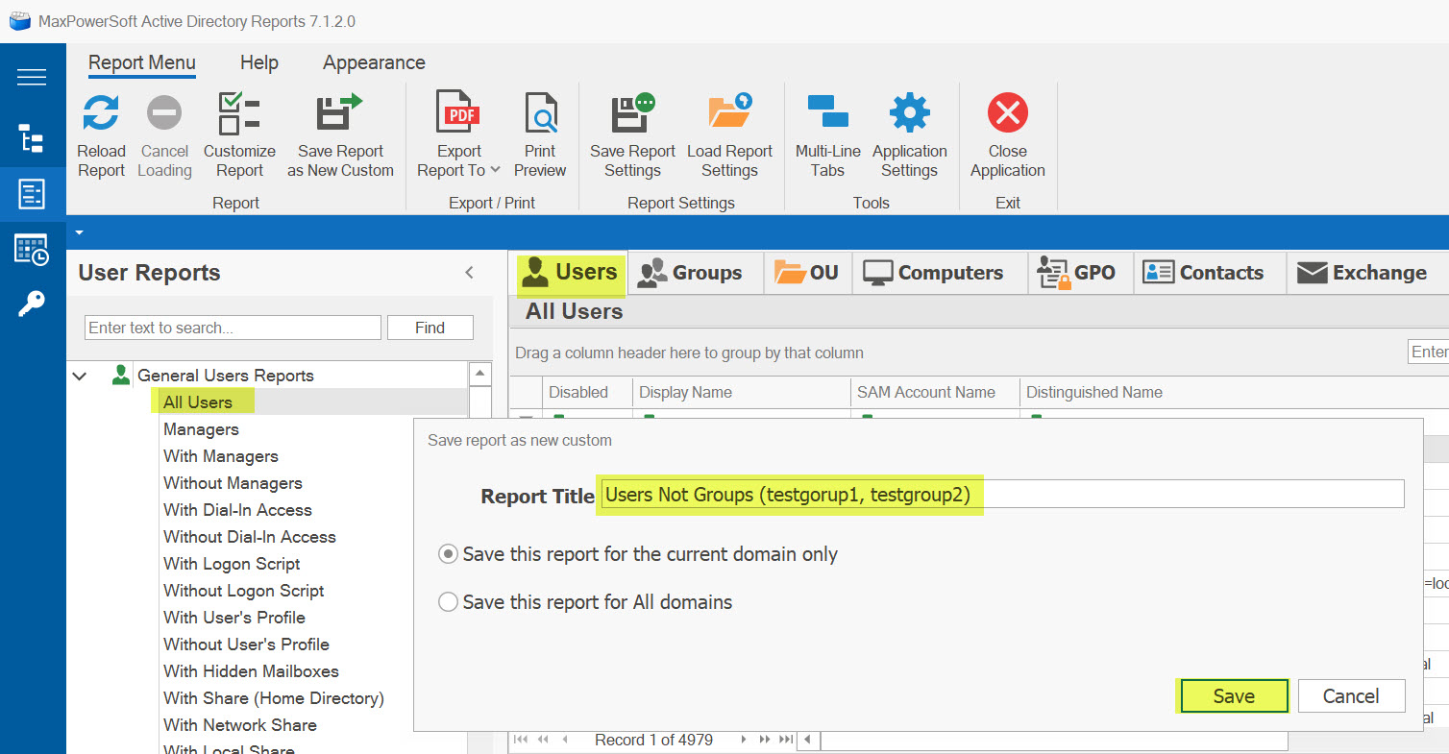
Task: Select the With Network Share report
Action: 240,725
